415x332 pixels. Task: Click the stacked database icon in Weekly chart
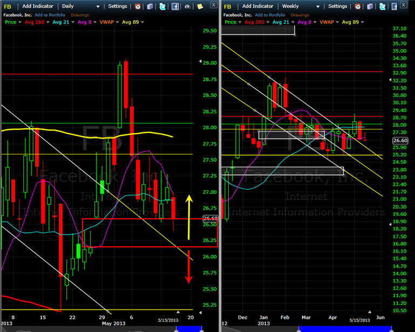(x=370, y=6)
